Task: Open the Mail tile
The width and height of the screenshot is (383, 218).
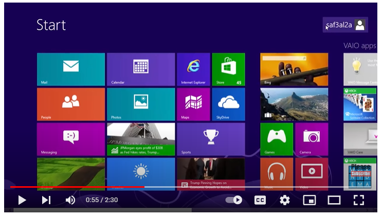Action: pos(71,69)
